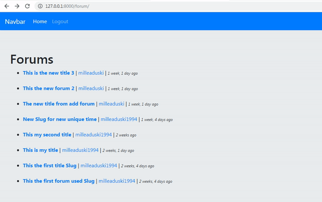Screen dimensions: 322x202
Task: Visit milleaduski1994 author of 'first forum used Slug'
Action: pos(117,181)
